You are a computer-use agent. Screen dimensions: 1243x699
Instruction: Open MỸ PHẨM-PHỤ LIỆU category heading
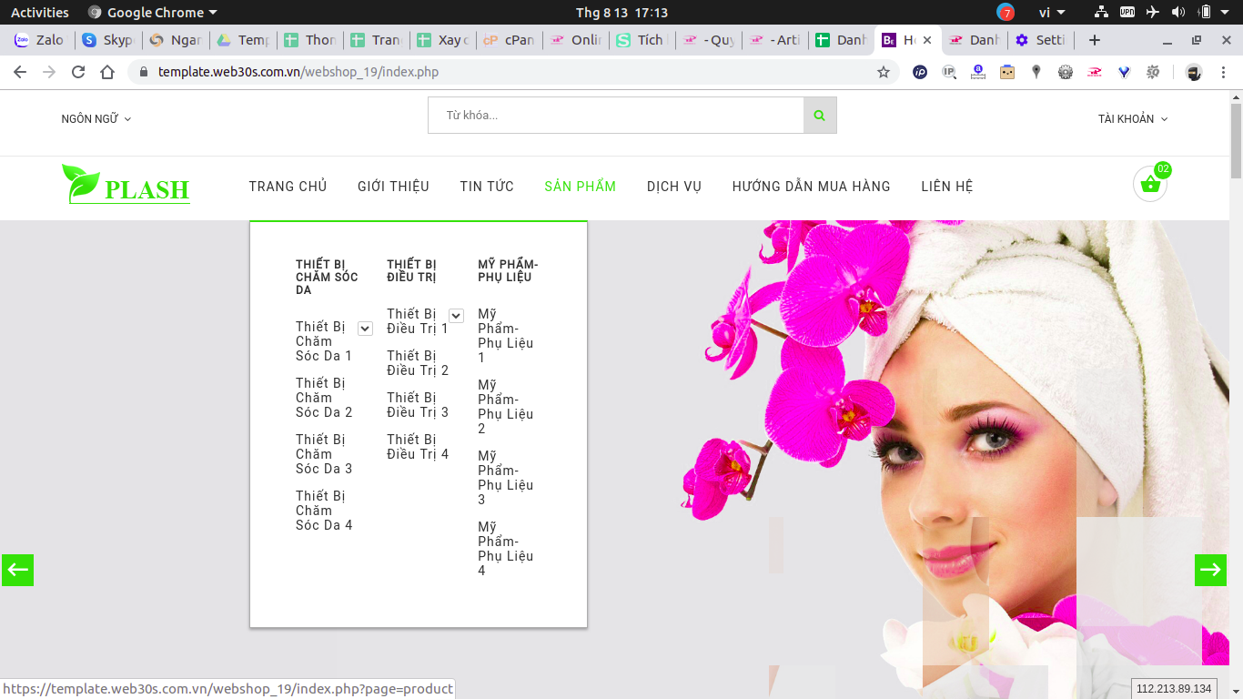pyautogui.click(x=508, y=271)
